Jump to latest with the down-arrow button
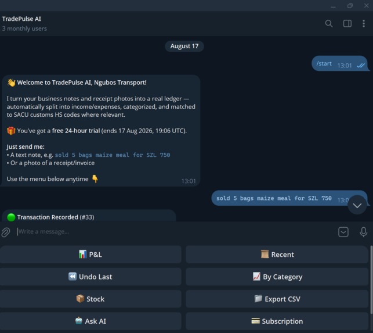Image resolution: width=373 pixels, height=333 pixels. 357,205
